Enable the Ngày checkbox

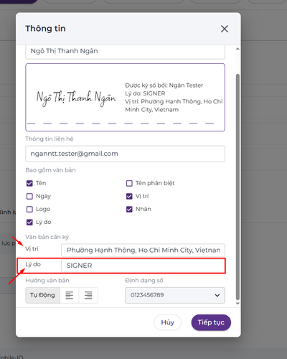[x=29, y=196]
